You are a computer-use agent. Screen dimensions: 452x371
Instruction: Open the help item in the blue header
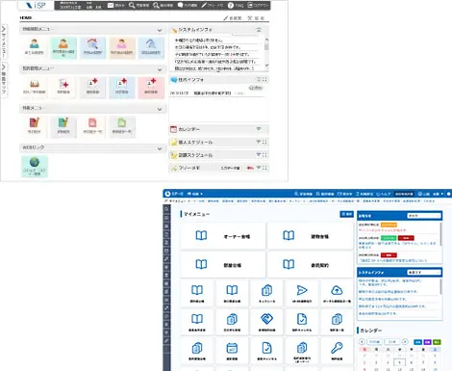(x=384, y=194)
